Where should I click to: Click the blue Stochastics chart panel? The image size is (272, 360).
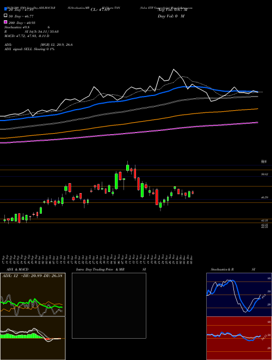coord(239,295)
